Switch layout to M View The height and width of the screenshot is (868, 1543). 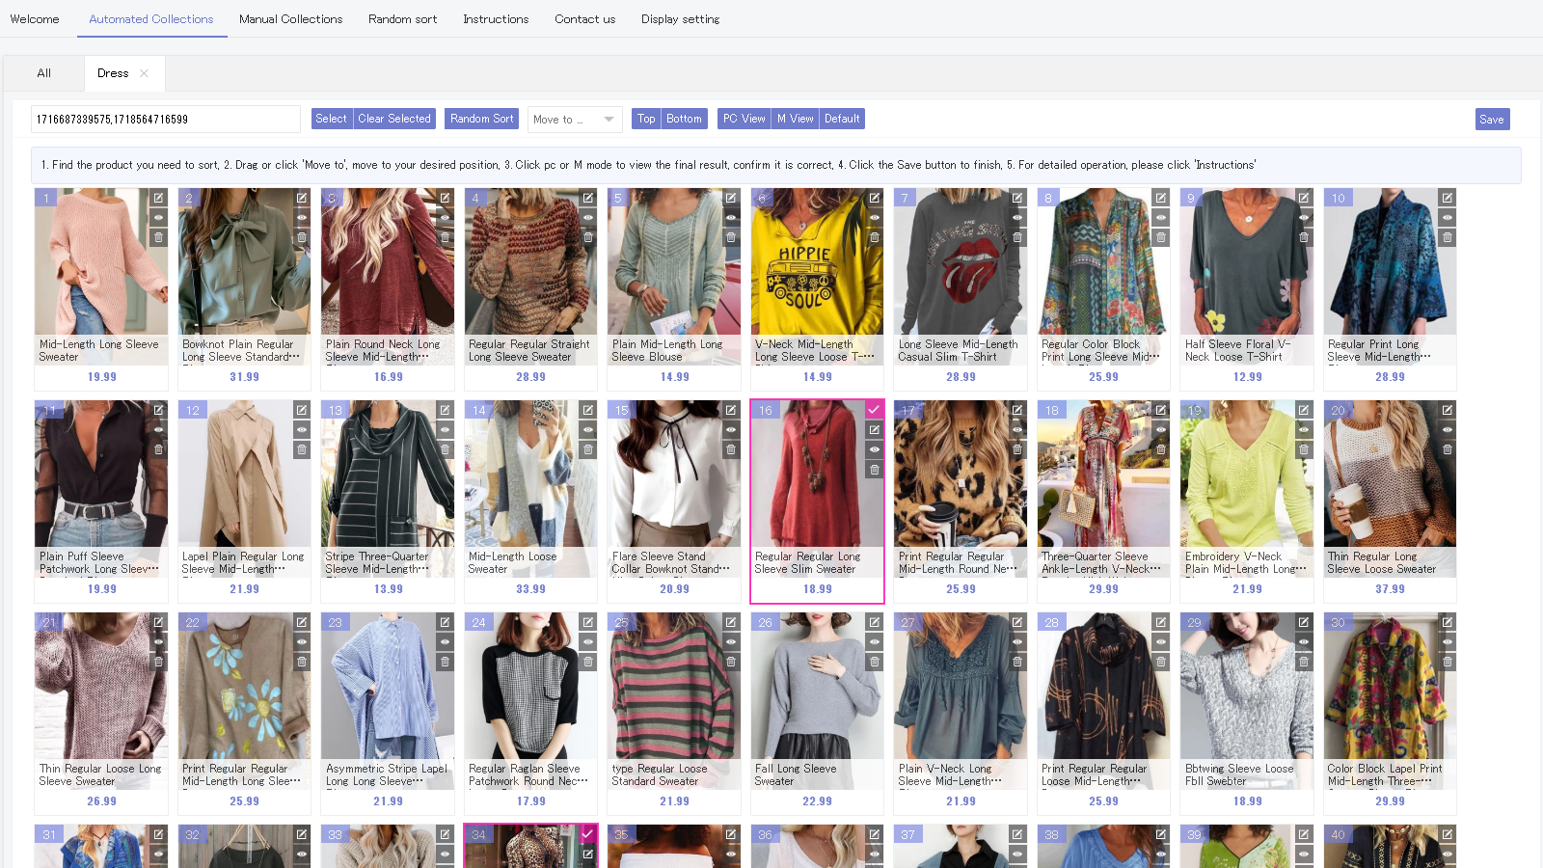tap(795, 119)
